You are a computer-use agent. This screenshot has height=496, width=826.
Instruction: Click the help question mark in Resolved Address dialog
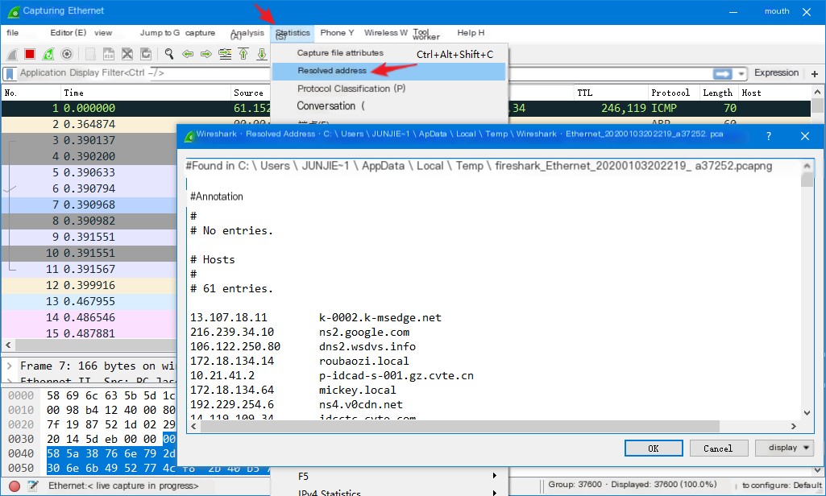769,136
